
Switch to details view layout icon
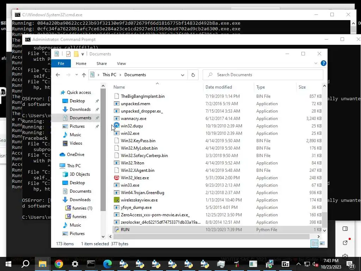(x=314, y=243)
